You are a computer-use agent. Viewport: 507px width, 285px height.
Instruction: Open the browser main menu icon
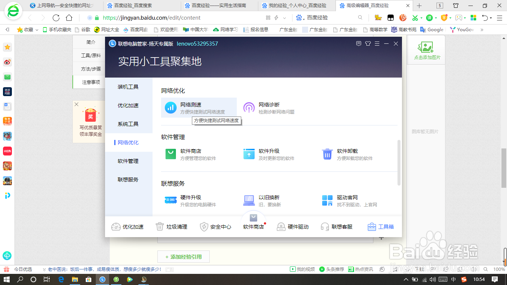click(499, 18)
